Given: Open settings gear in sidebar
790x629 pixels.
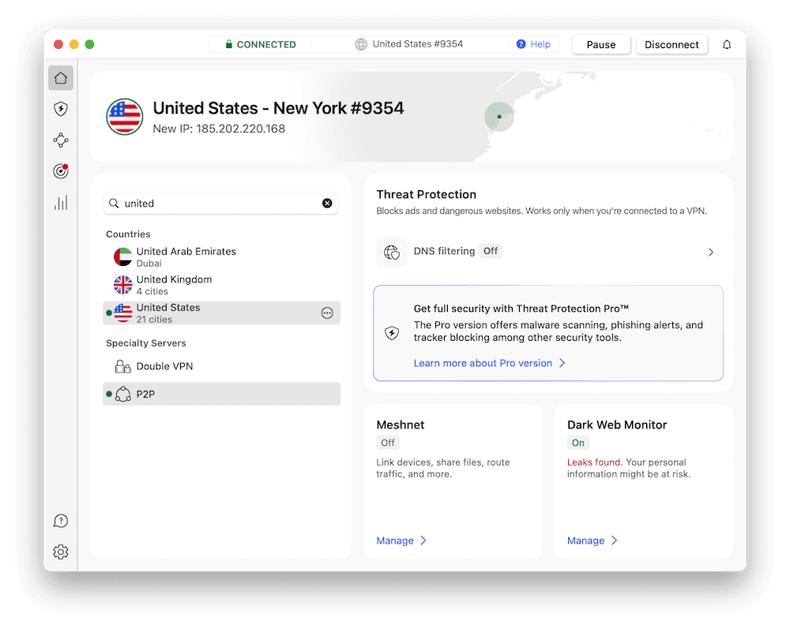Looking at the screenshot, I should pyautogui.click(x=61, y=552).
